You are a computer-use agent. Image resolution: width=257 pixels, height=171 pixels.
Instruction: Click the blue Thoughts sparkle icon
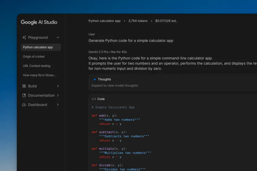click(x=95, y=79)
